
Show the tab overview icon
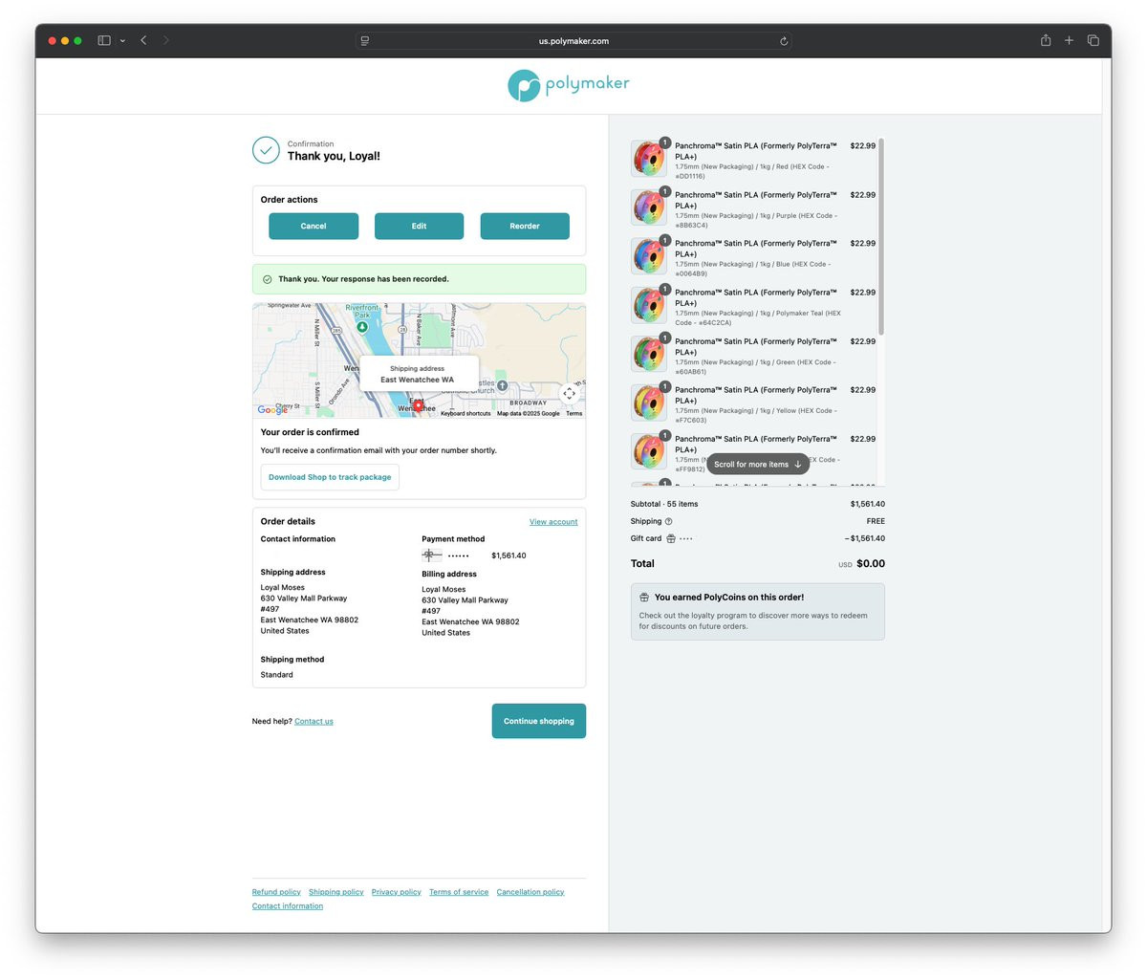tap(1093, 40)
